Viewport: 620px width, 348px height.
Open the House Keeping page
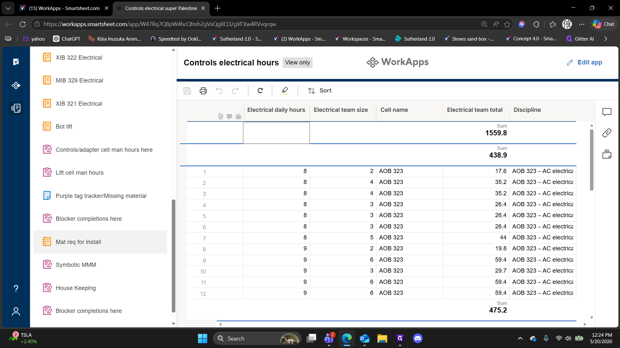(100, 288)
